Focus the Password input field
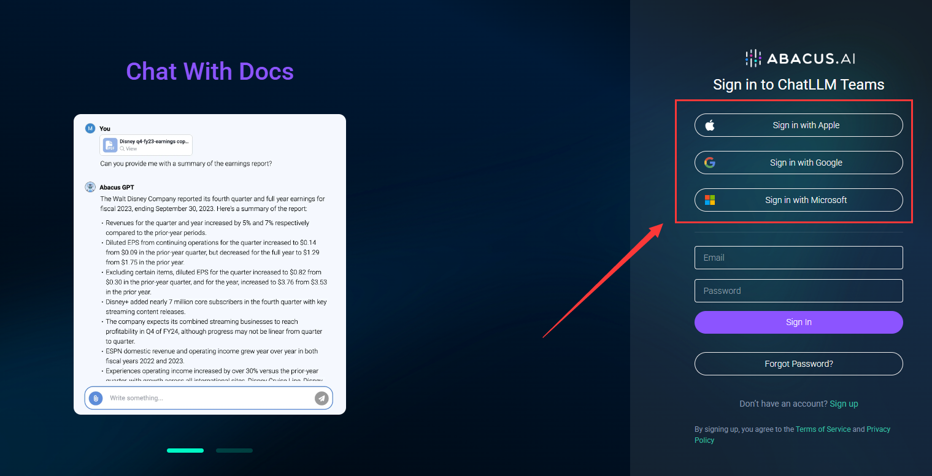932x476 pixels. click(x=799, y=291)
